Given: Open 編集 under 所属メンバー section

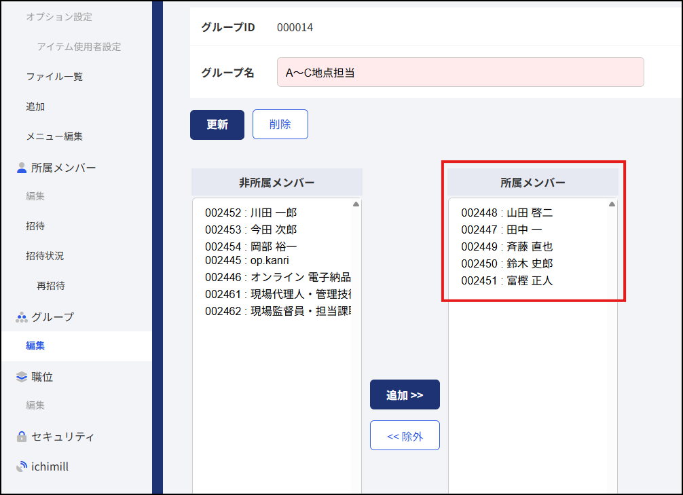Looking at the screenshot, I should (35, 196).
